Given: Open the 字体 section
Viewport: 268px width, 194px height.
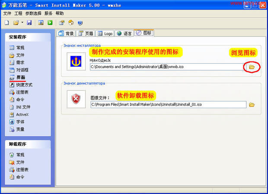Looking at the screenshot, I should coord(20,122).
